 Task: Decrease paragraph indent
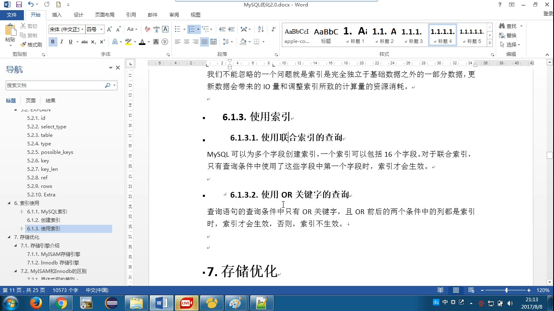tap(222, 29)
